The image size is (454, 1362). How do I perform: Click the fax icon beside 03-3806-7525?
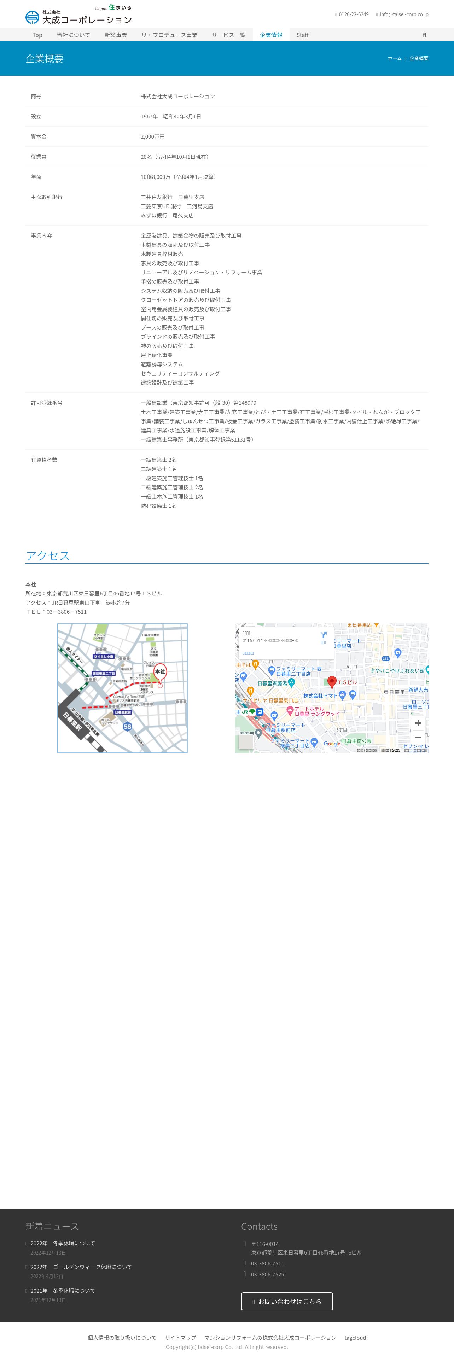click(x=244, y=1274)
